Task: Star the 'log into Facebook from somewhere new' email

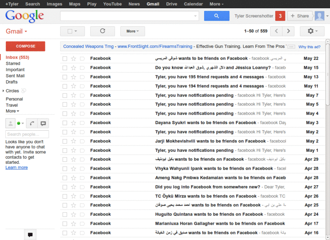Action: click(x=73, y=187)
